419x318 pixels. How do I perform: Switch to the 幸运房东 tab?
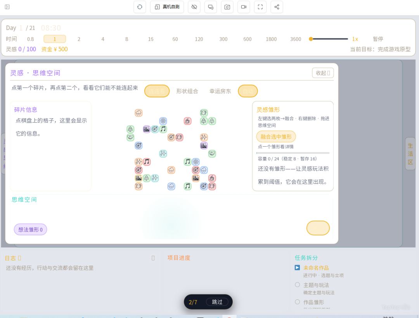[220, 91]
